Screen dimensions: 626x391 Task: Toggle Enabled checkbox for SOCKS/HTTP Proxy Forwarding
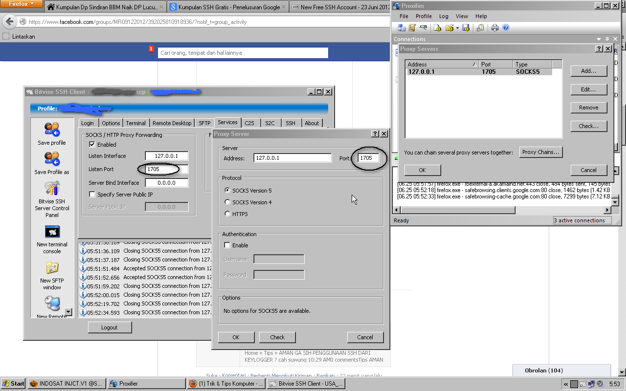[x=92, y=145]
